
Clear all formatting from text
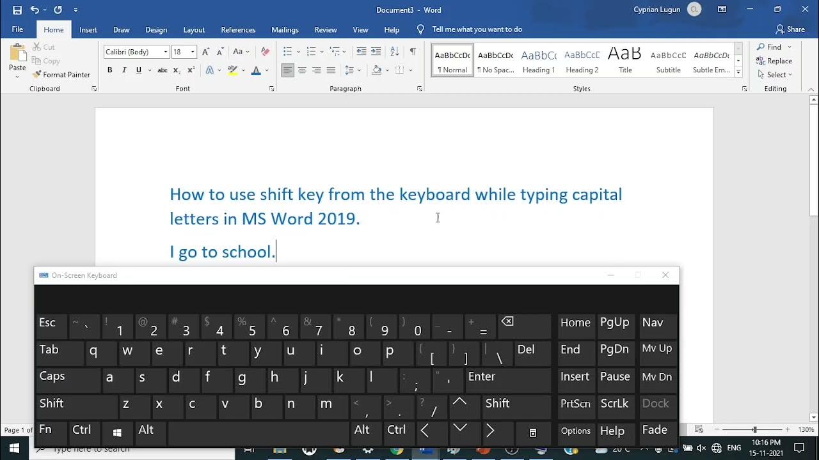[266, 52]
